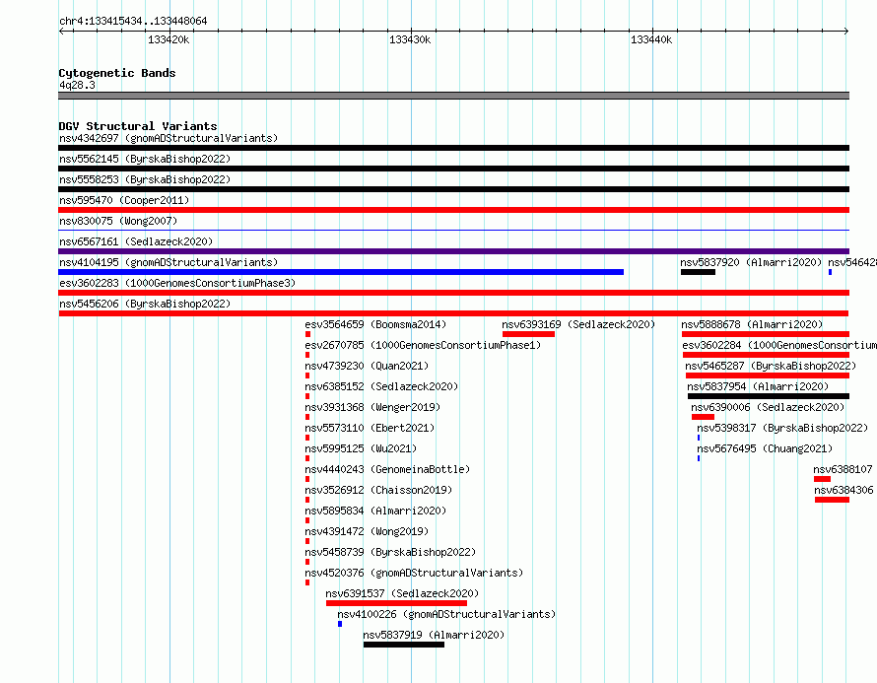Click the purple bar under nsv6567161 (Sedlazeck2020)

click(453, 251)
